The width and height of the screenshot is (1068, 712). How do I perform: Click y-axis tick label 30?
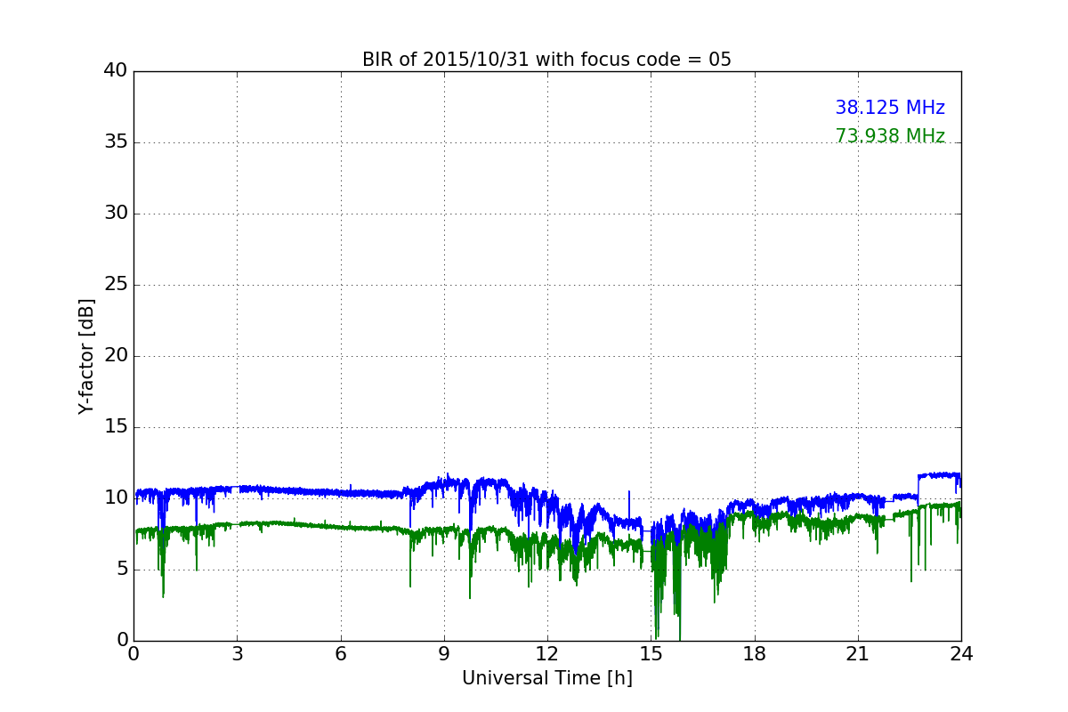pos(116,214)
